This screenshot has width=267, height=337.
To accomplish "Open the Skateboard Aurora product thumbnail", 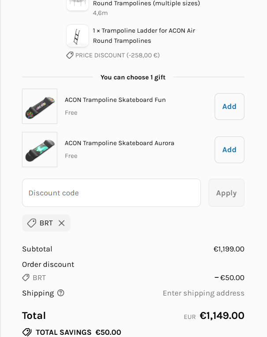I will click(x=40, y=150).
